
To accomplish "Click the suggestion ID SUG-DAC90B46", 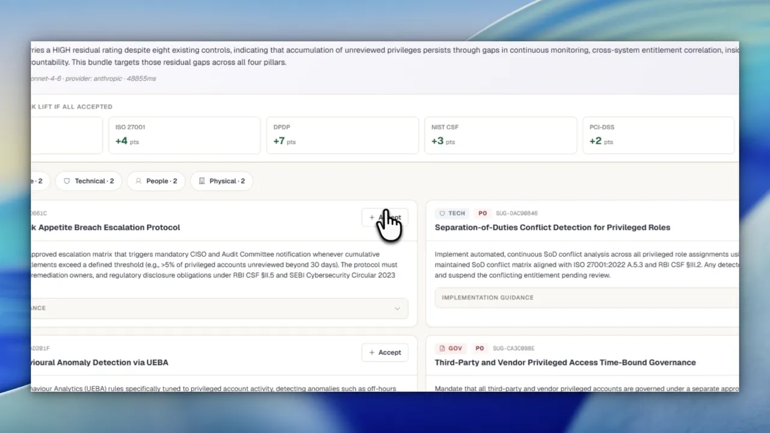I will point(517,213).
